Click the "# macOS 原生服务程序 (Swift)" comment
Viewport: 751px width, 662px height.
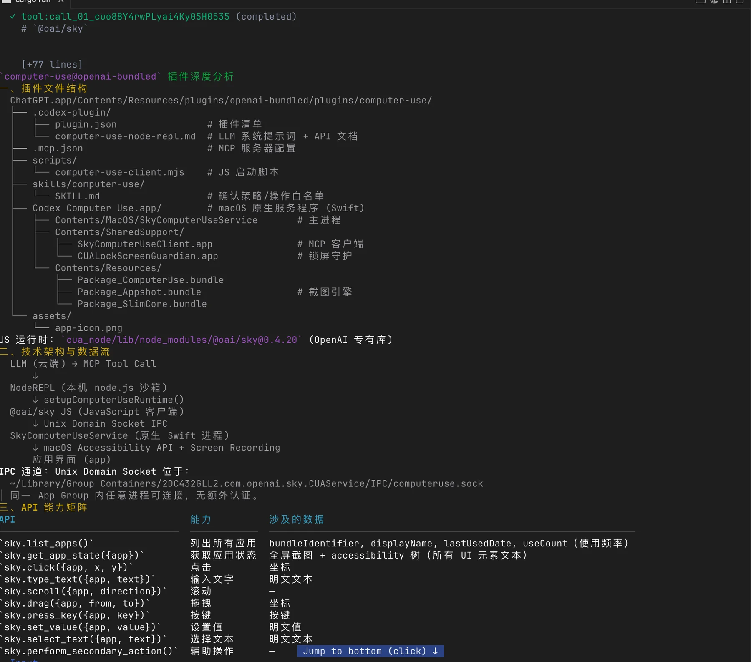pos(286,208)
